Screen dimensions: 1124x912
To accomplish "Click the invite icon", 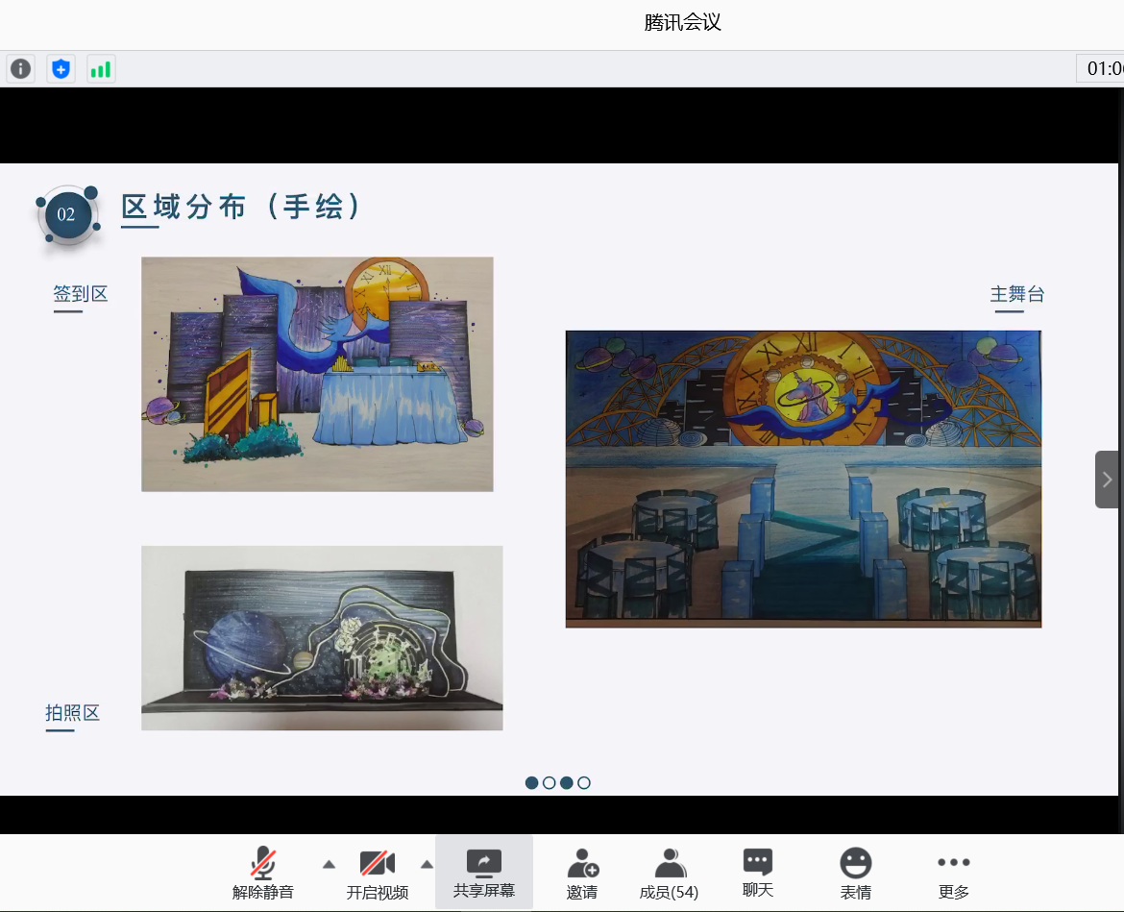I will tap(582, 873).
